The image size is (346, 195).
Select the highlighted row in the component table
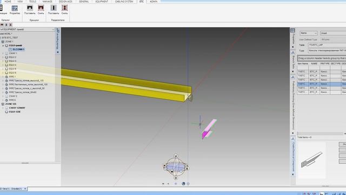322,84
